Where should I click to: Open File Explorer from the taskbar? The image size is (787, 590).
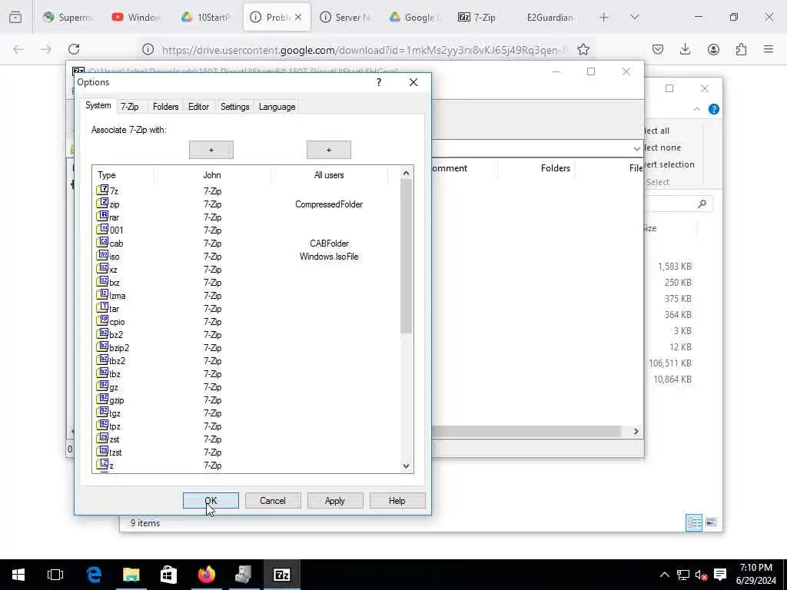(x=131, y=575)
